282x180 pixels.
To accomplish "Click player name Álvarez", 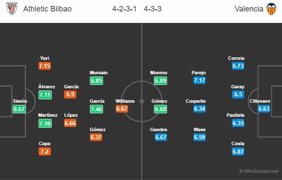I will (47, 87).
